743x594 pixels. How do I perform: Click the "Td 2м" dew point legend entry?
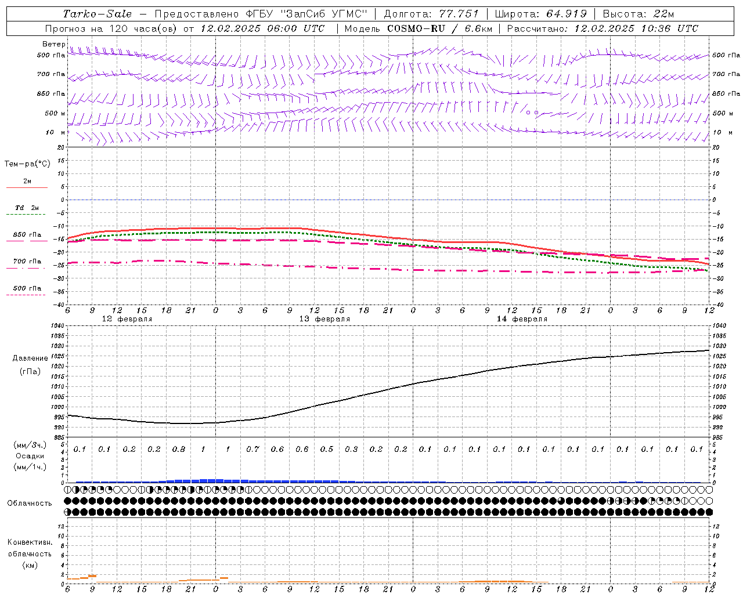click(x=27, y=208)
